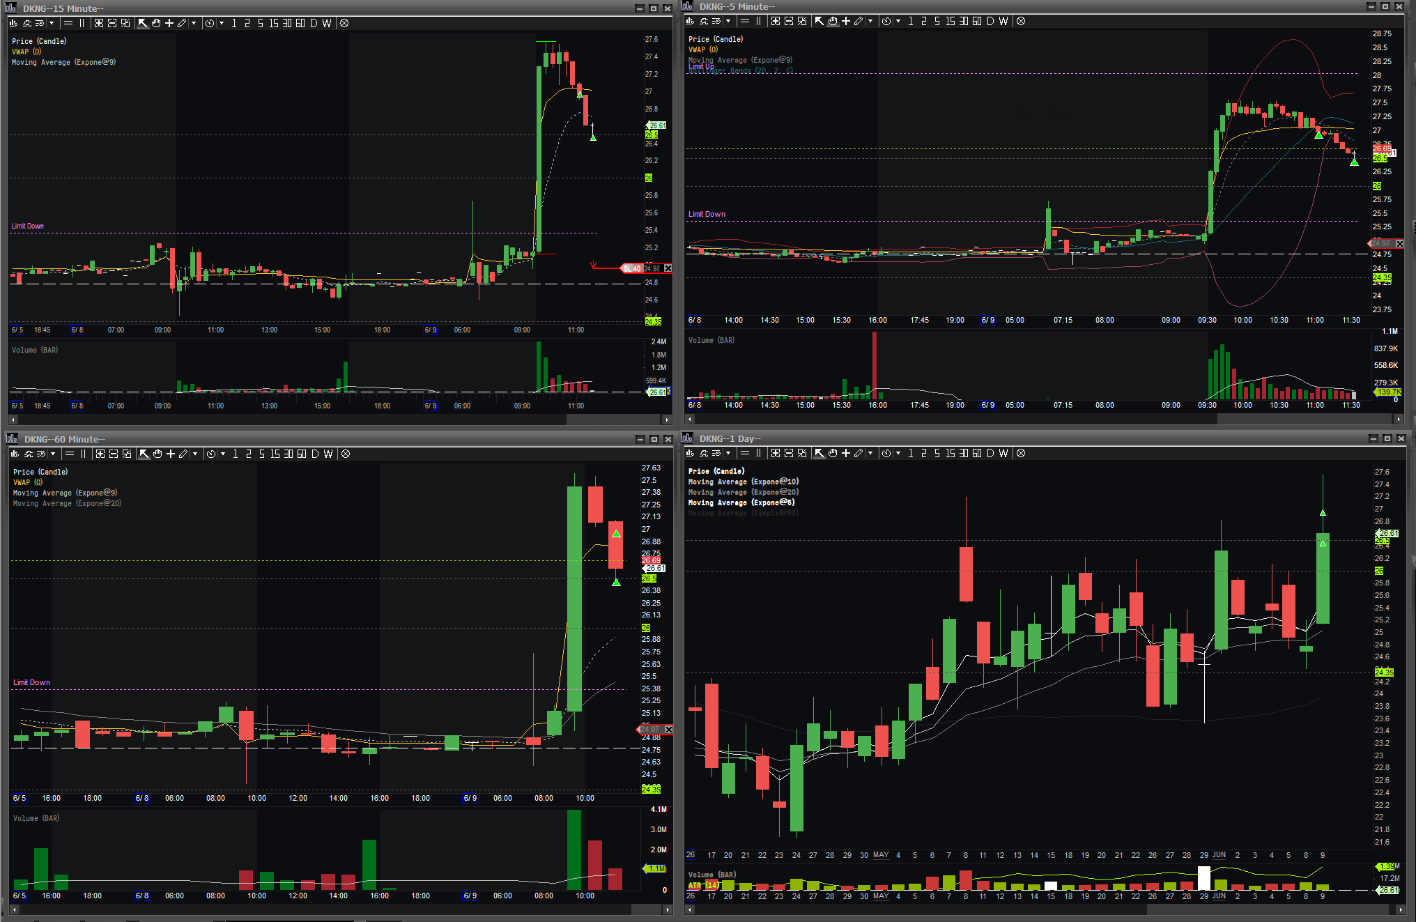Activate pointer tool in 5 Minute chart
The image size is (1416, 922).
819,21
